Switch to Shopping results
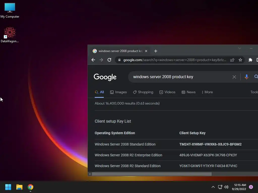Image resolution: width=258 pixels, height=193 pixels. pos(143,92)
